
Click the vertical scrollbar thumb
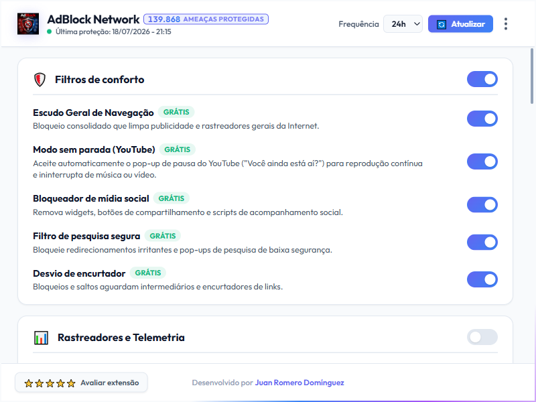pos(531,76)
